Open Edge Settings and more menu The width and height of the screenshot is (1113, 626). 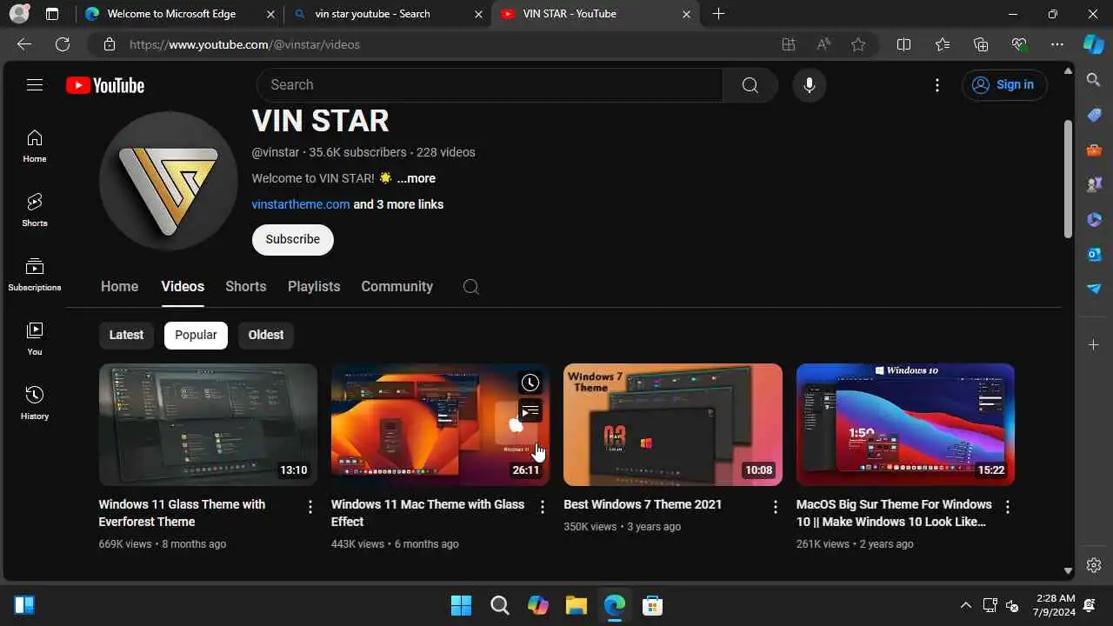coord(1057,44)
